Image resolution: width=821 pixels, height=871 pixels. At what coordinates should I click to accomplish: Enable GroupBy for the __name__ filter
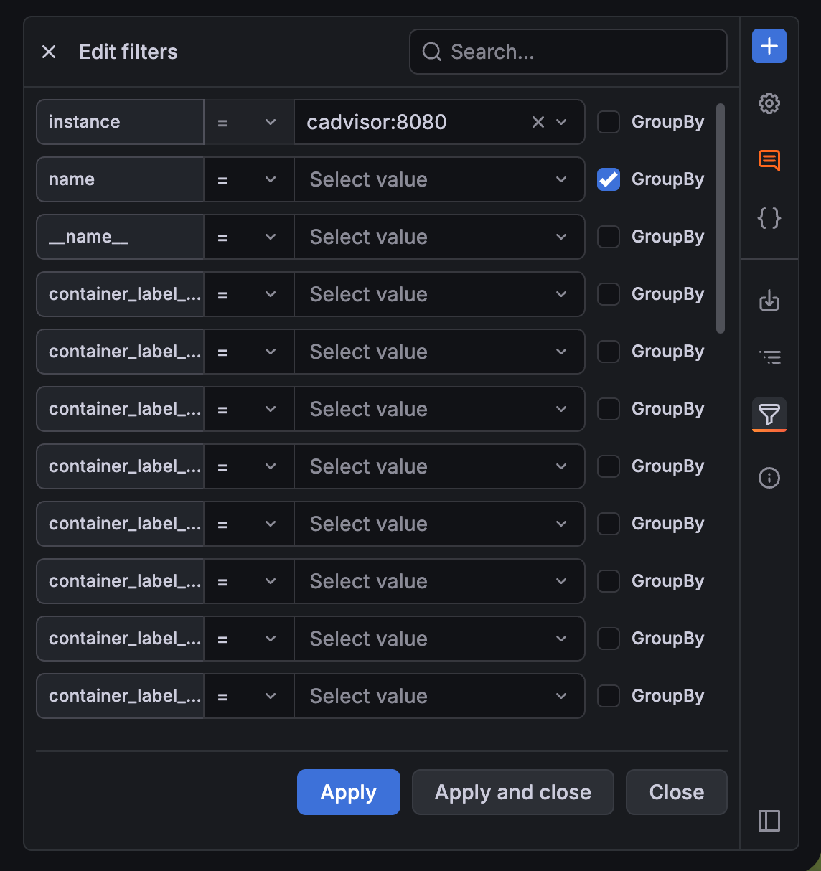tap(608, 237)
